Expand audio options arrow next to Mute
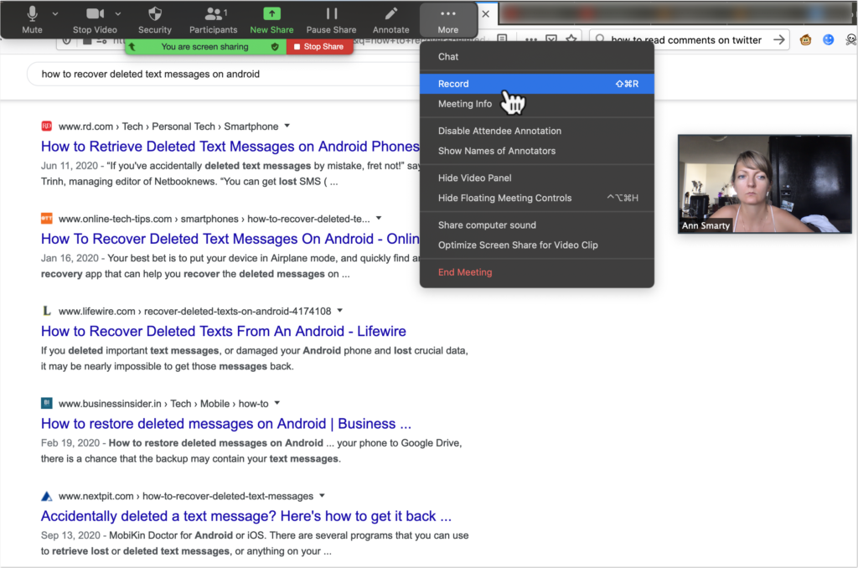Screen dimensions: 858x568 55,14
